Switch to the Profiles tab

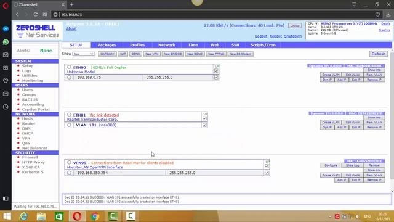(137, 45)
